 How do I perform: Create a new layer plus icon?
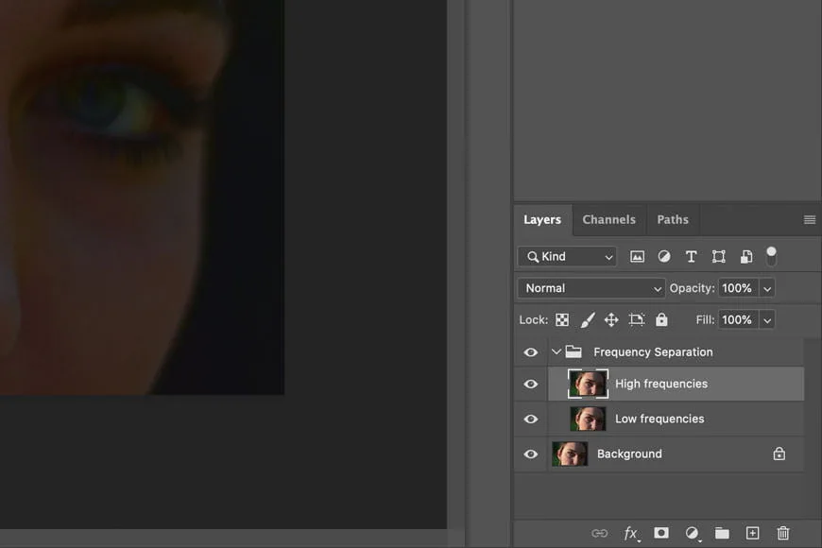(x=752, y=533)
